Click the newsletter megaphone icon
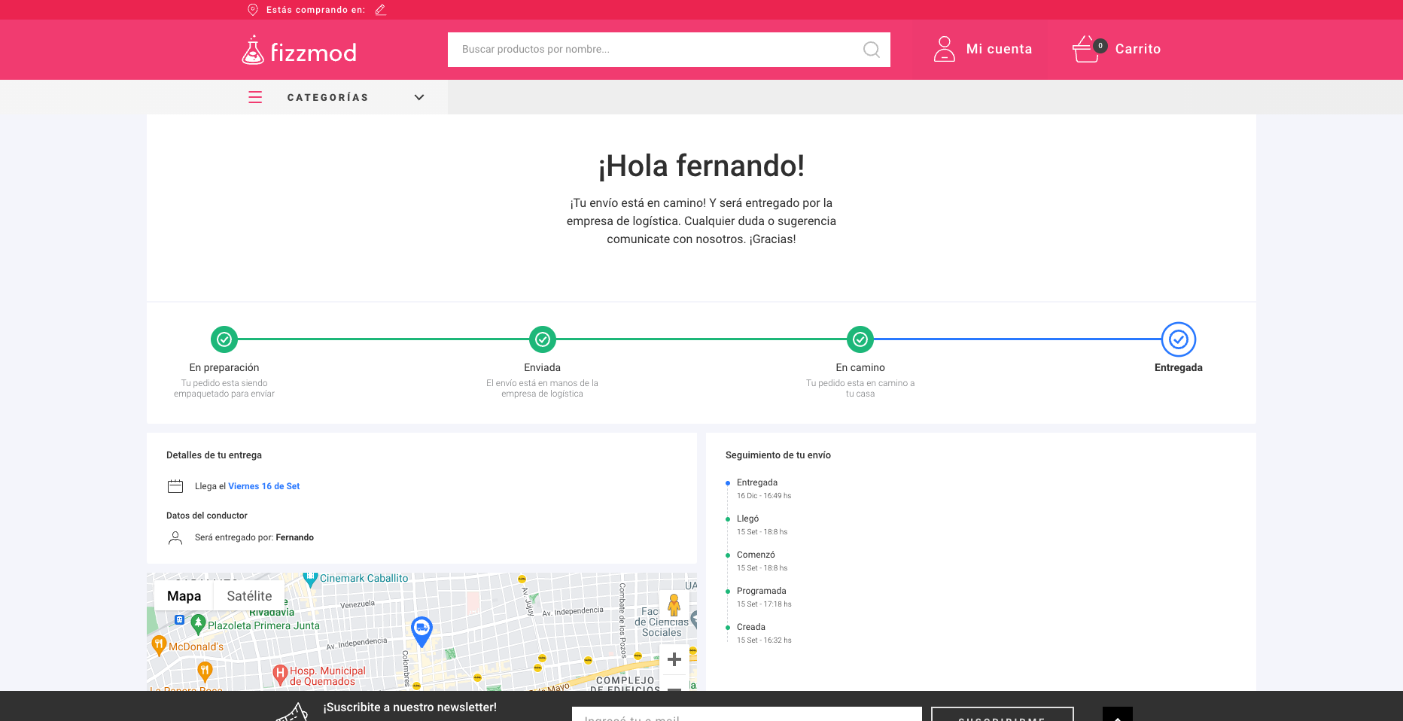This screenshot has height=721, width=1403. (294, 712)
